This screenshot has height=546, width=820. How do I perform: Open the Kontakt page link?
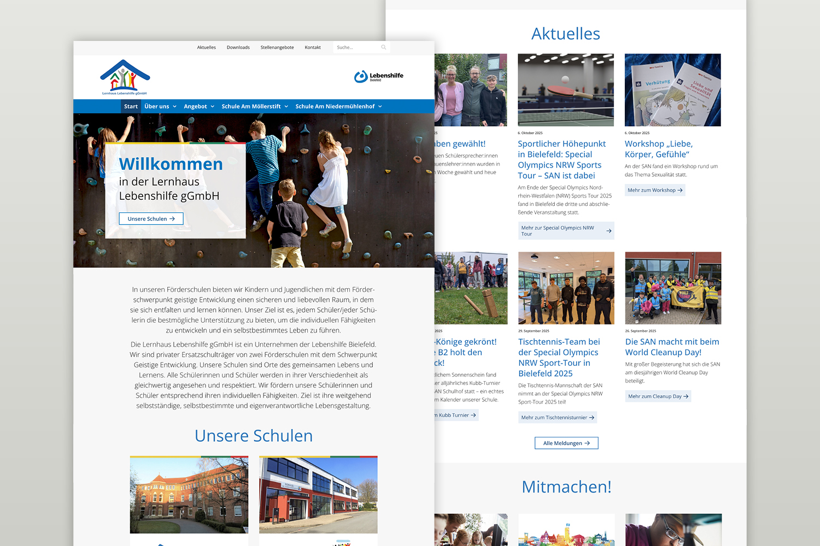(x=313, y=48)
